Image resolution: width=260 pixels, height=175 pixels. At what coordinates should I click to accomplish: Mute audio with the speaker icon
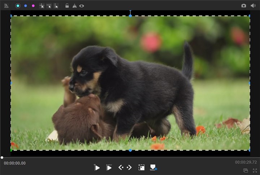tap(253, 6)
